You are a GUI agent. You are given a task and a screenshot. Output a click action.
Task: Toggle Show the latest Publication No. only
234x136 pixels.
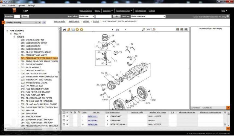(228, 16)
